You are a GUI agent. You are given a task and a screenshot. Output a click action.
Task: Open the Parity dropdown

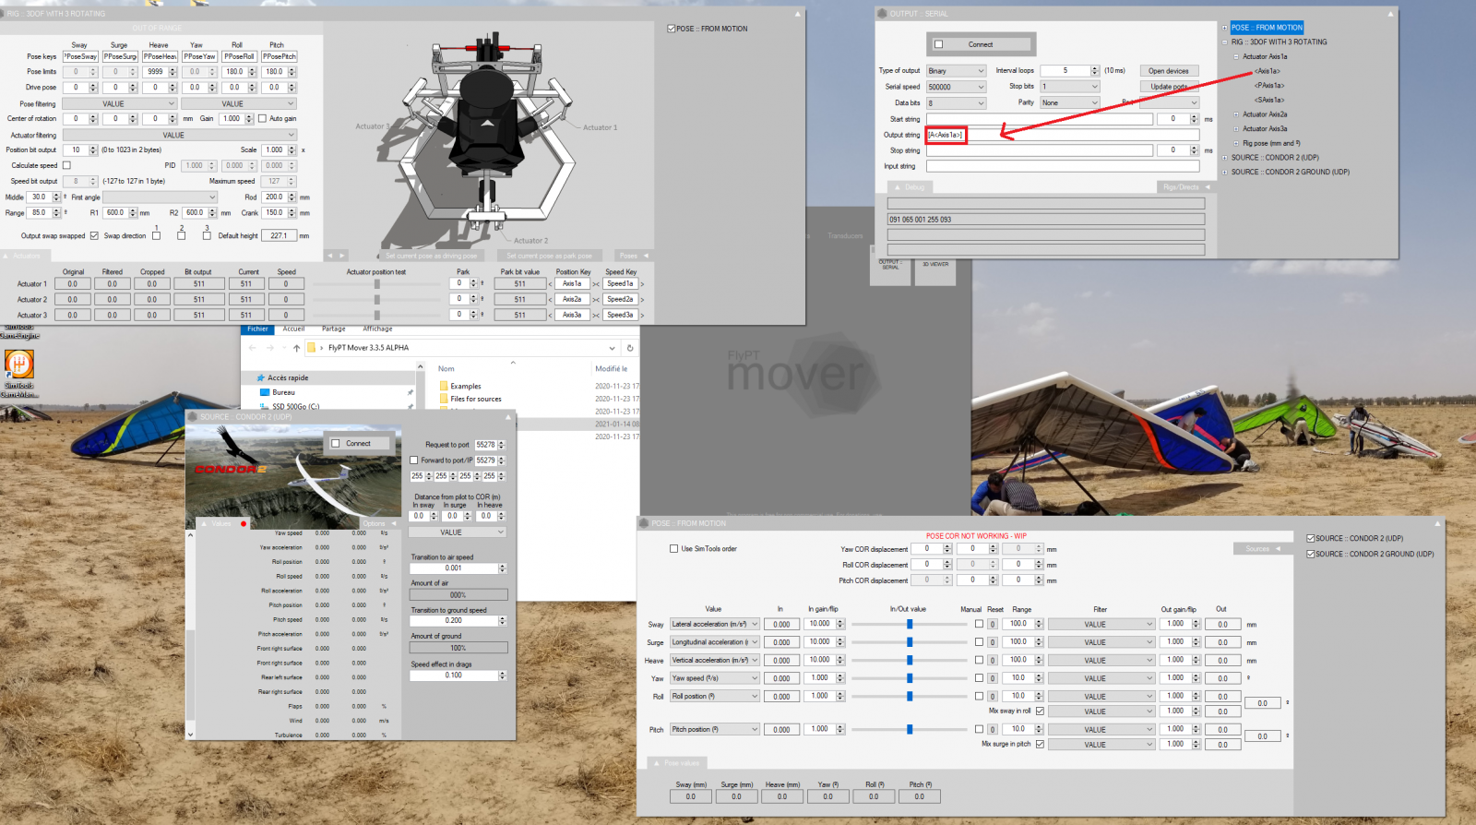[1070, 102]
